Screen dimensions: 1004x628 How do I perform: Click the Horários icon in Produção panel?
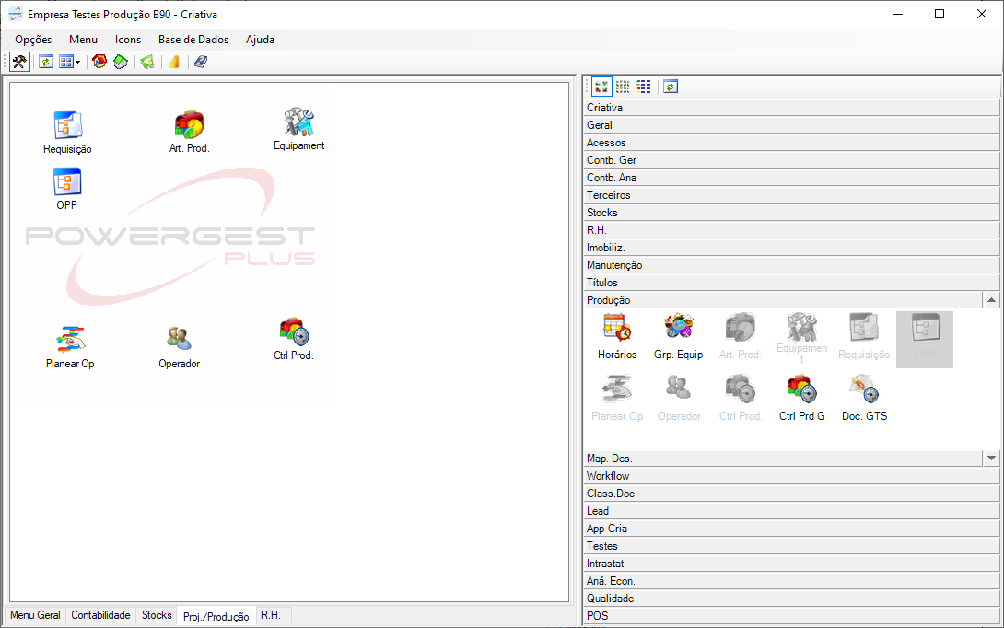pyautogui.click(x=616, y=328)
